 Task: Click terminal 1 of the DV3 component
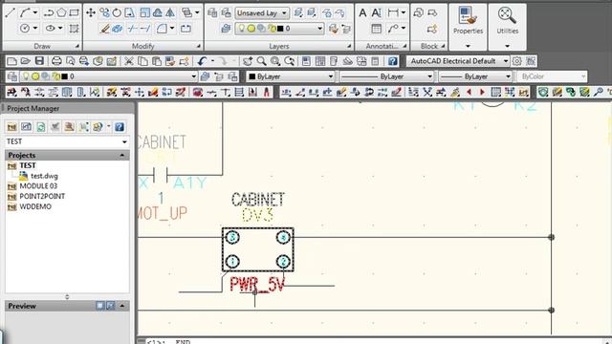(x=233, y=261)
